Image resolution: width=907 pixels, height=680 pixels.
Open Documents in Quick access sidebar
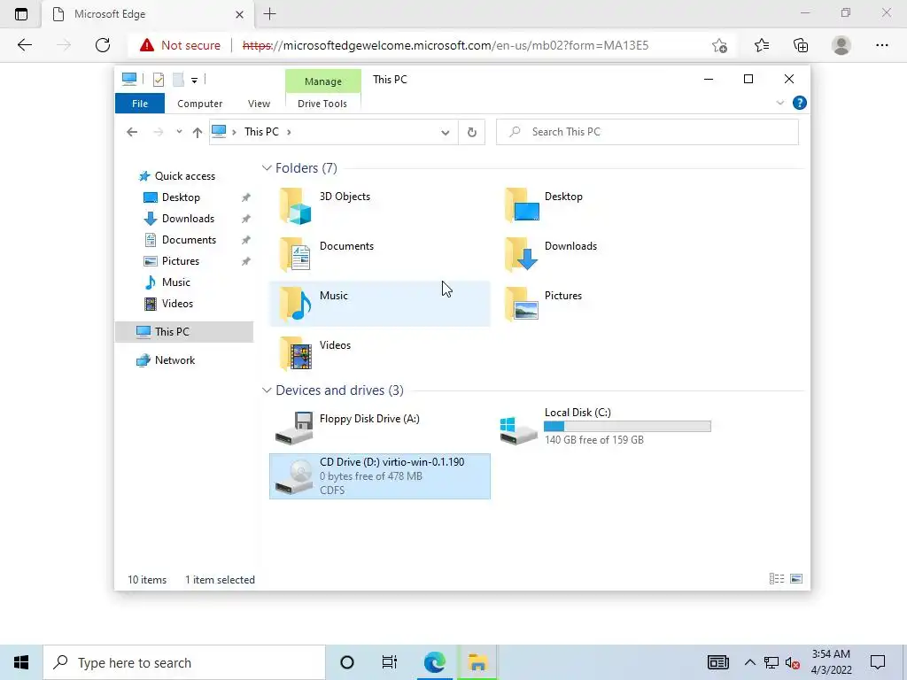189,240
